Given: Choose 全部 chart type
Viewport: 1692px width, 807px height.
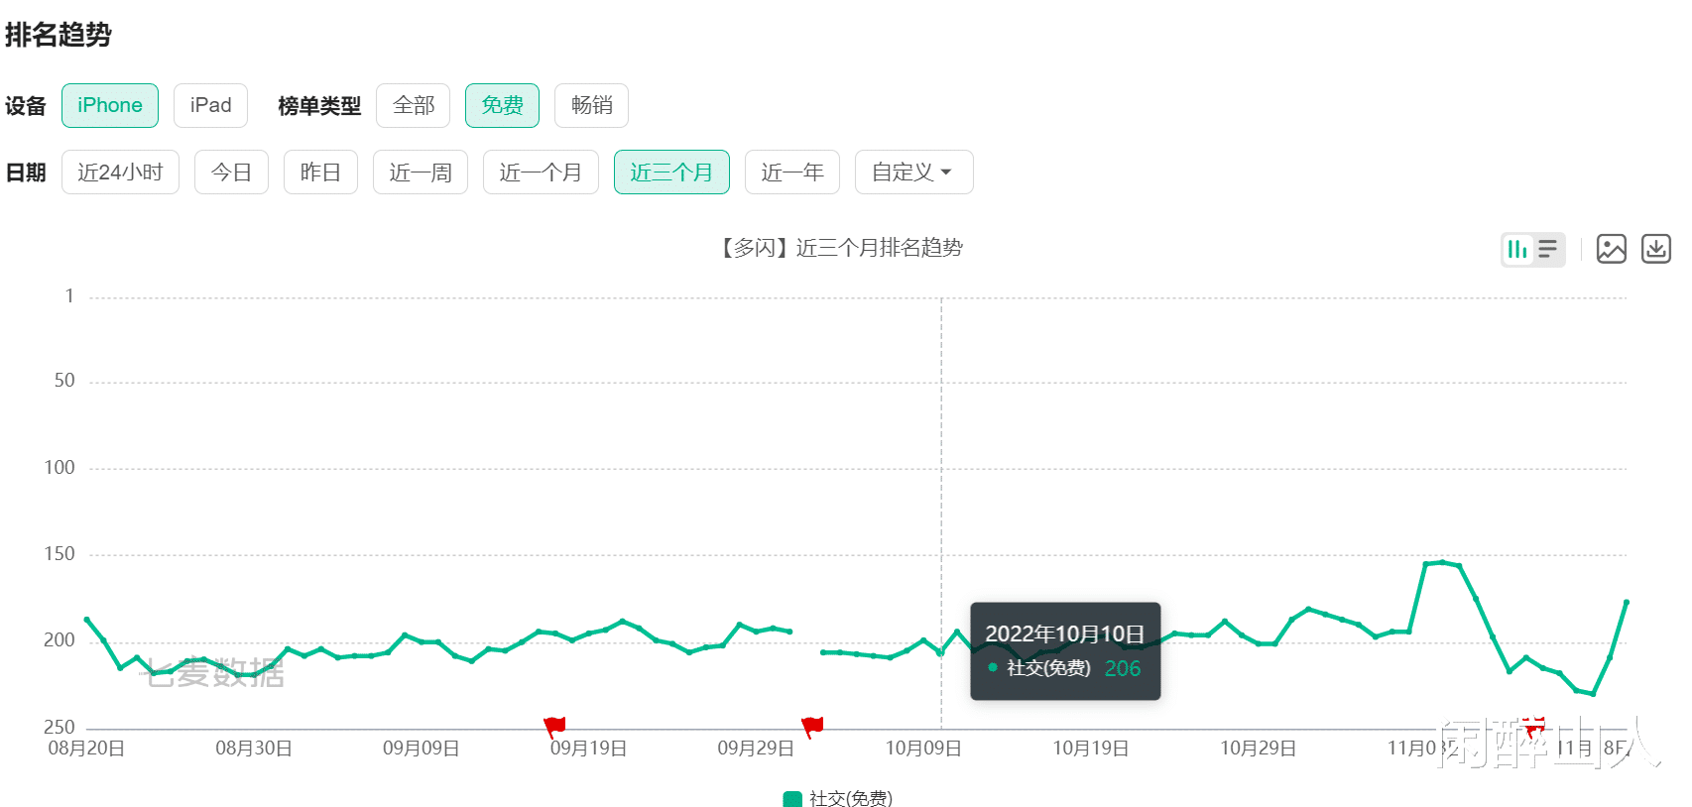Looking at the screenshot, I should pos(413,105).
